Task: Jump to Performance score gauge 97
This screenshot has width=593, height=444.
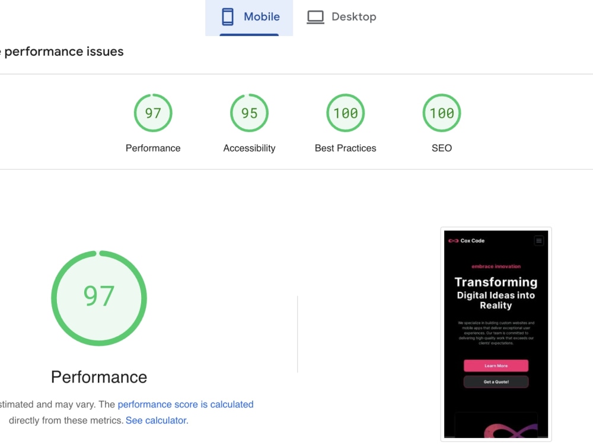Action: [153, 113]
